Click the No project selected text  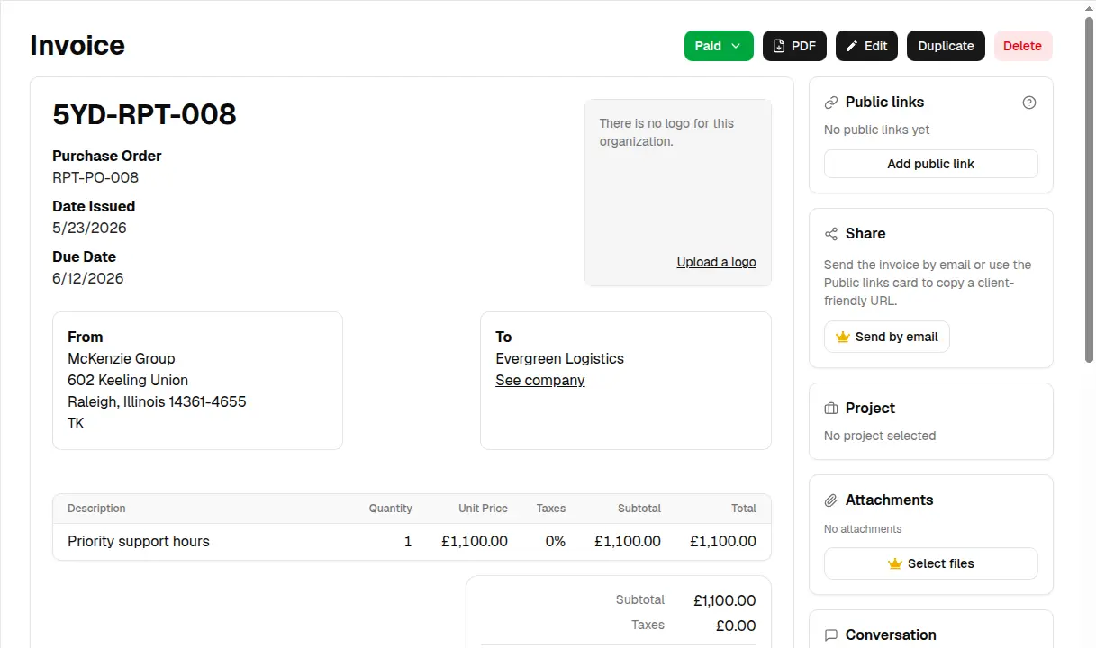pyautogui.click(x=880, y=436)
